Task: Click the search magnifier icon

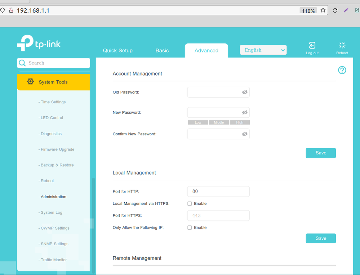Action: tap(22, 63)
